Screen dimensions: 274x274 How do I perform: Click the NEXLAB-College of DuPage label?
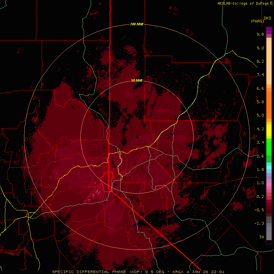245,3
